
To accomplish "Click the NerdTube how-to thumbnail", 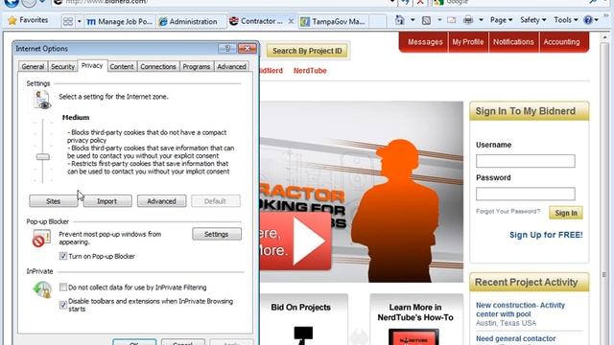I will pyautogui.click(x=413, y=336).
